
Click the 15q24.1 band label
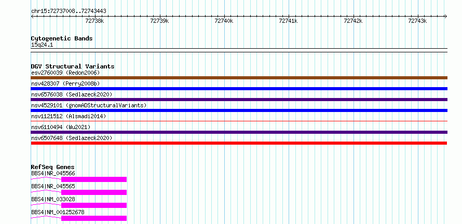pyautogui.click(x=42, y=45)
